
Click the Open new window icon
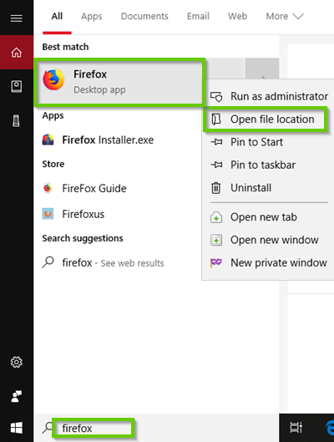pos(216,240)
